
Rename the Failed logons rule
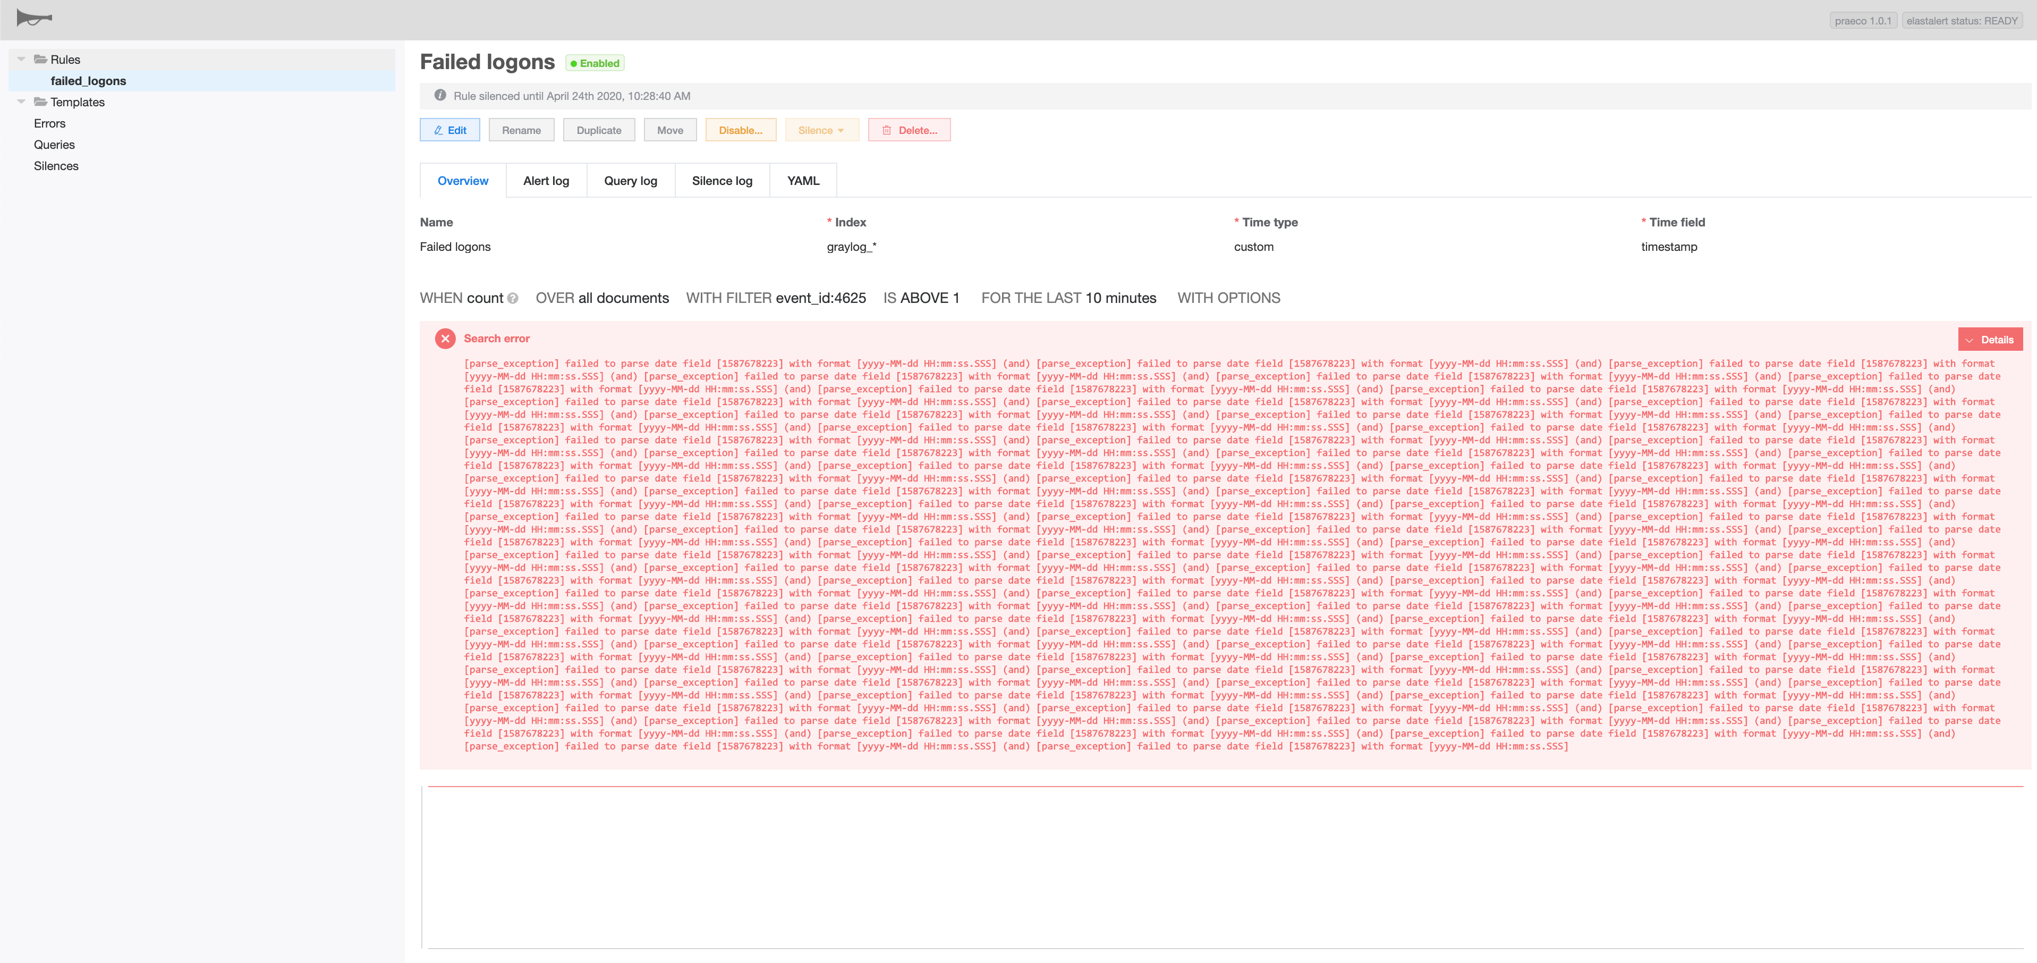pyautogui.click(x=521, y=130)
